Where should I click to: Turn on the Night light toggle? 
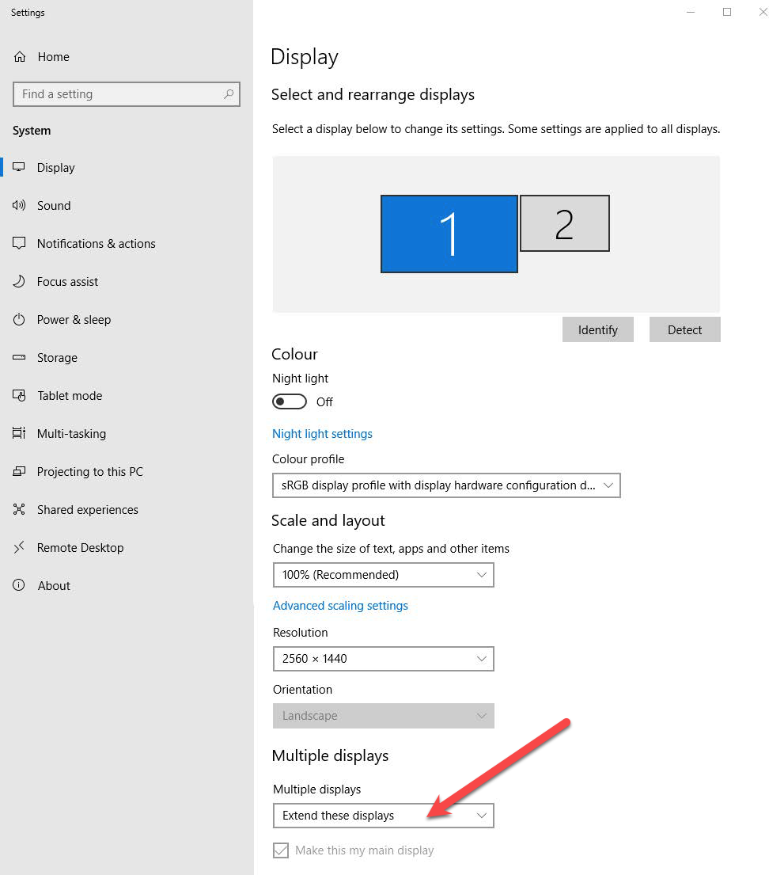pos(290,402)
